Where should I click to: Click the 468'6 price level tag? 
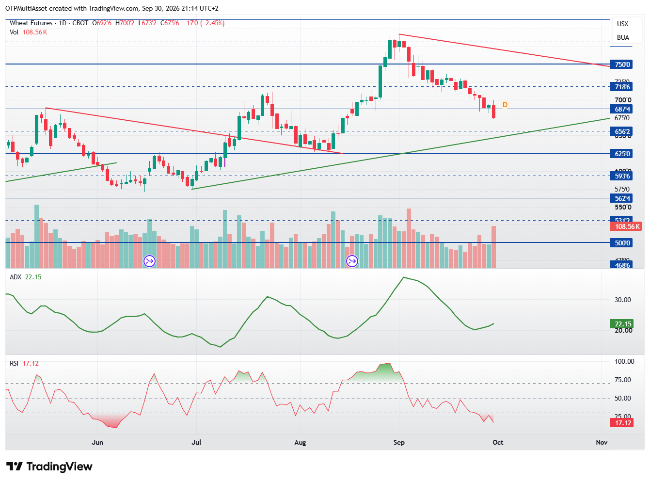(x=622, y=265)
